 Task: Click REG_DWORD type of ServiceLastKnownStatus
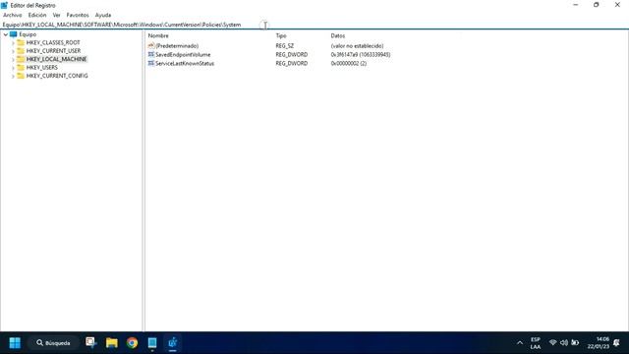pyautogui.click(x=292, y=63)
